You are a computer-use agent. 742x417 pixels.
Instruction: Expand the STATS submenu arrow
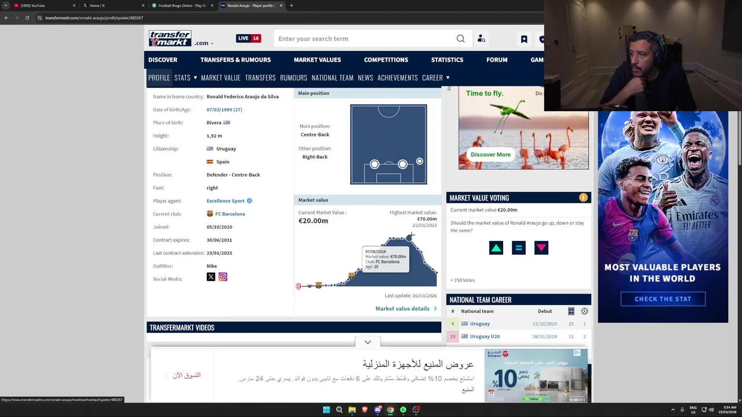click(x=195, y=78)
